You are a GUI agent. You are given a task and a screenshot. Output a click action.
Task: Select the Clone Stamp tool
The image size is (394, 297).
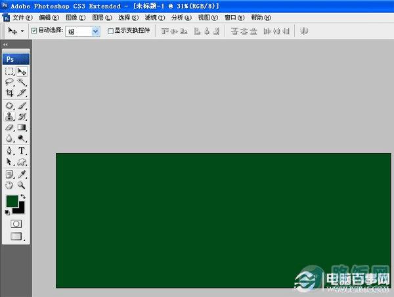10,116
